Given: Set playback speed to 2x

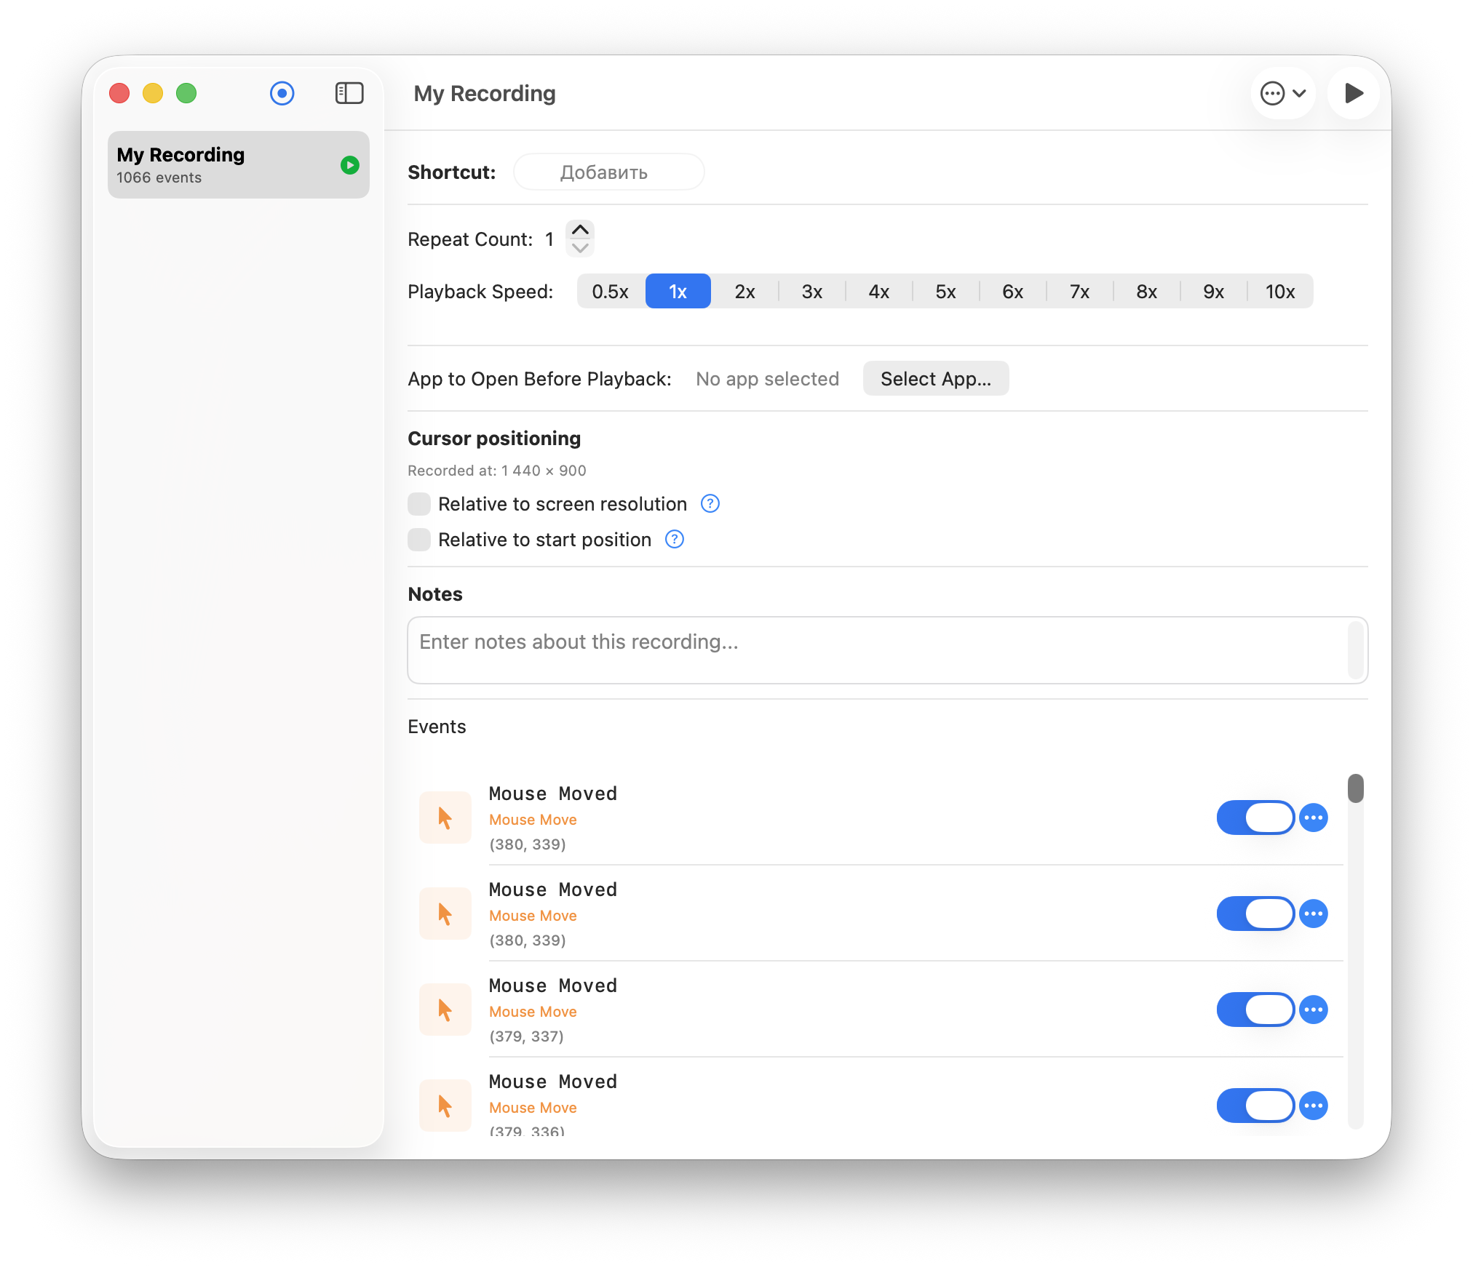Looking at the screenshot, I should pyautogui.click(x=745, y=292).
